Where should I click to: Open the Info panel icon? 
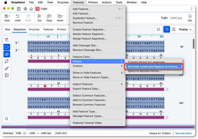point(190,16)
